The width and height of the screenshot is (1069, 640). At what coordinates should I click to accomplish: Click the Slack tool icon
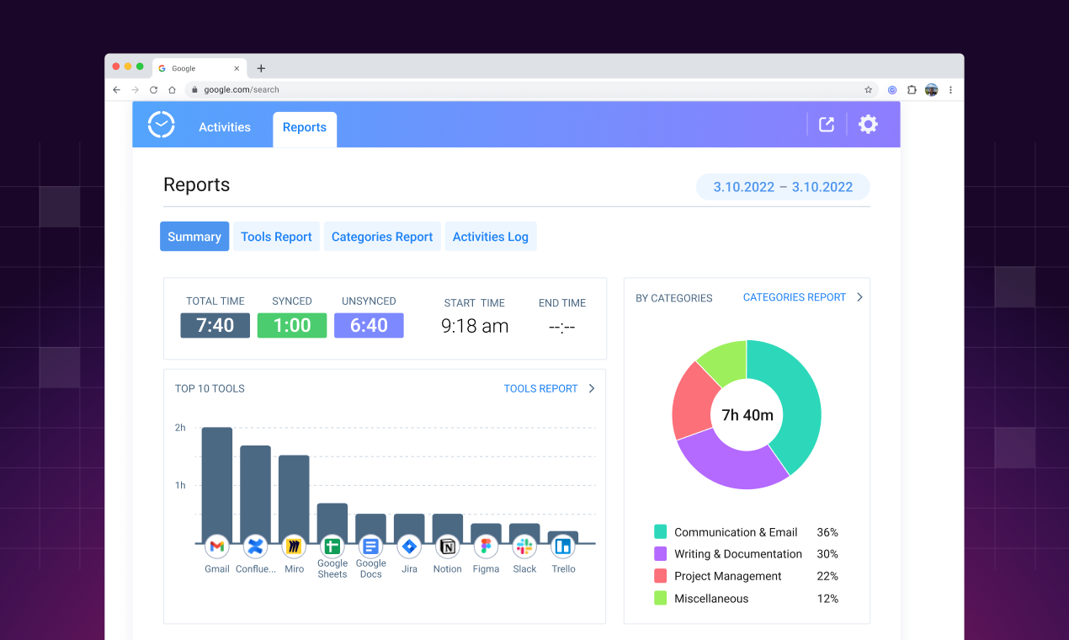pyautogui.click(x=524, y=547)
